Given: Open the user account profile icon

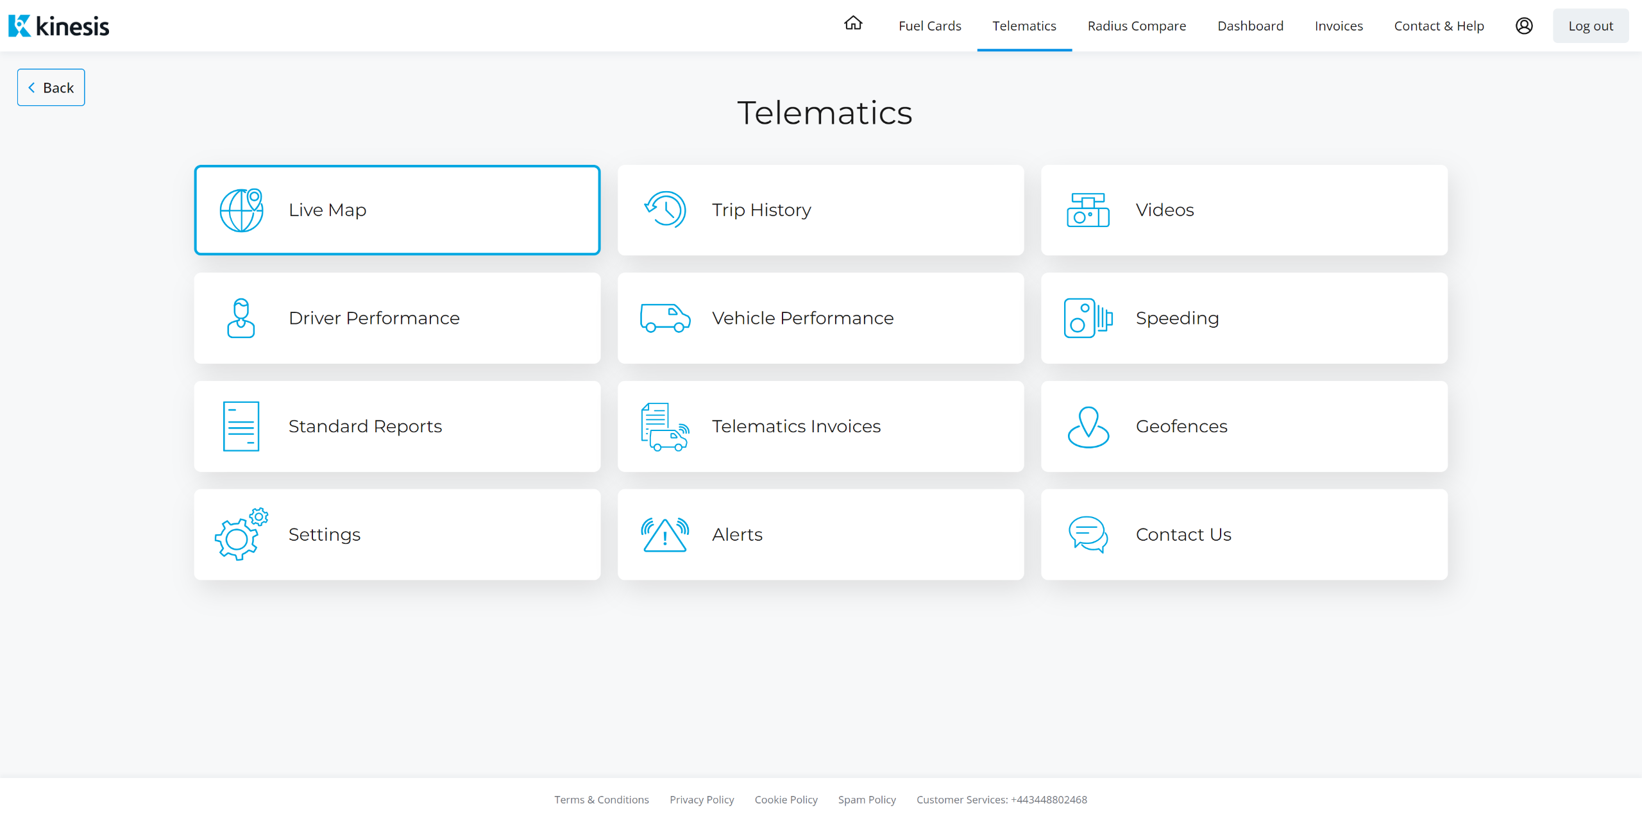Looking at the screenshot, I should point(1524,26).
